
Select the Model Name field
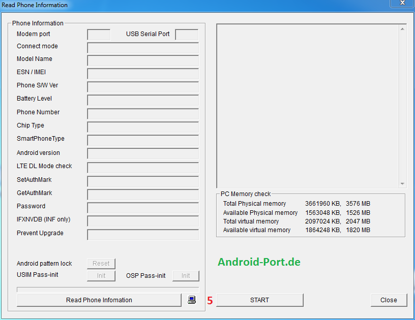coord(143,61)
